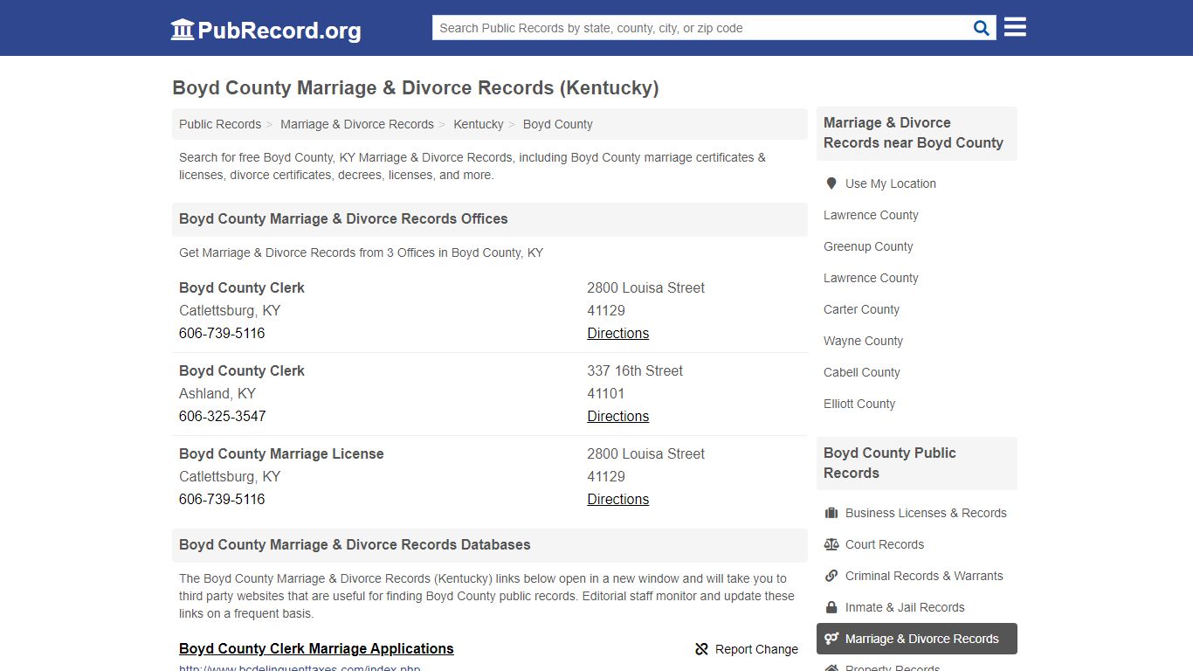Open the hamburger menu
Screen dimensions: 1193x671
click(x=1015, y=27)
